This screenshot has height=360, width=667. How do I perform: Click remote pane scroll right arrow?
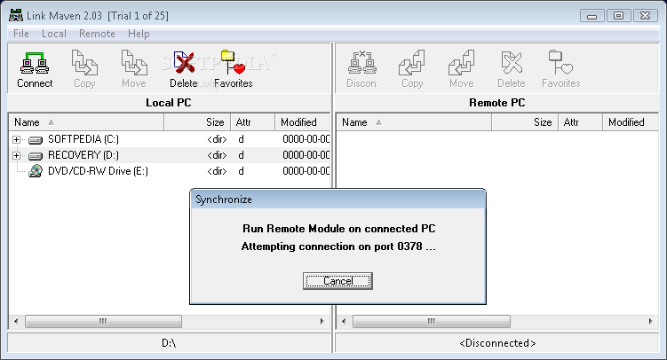click(x=650, y=321)
